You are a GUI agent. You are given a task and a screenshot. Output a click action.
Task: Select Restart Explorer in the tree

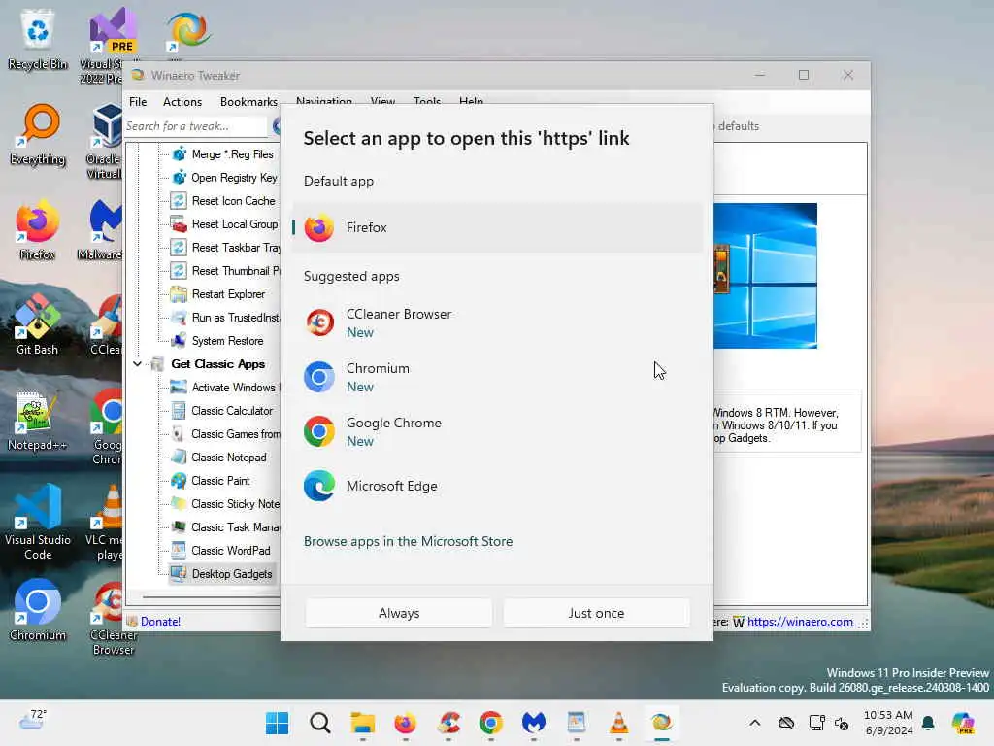218,294
